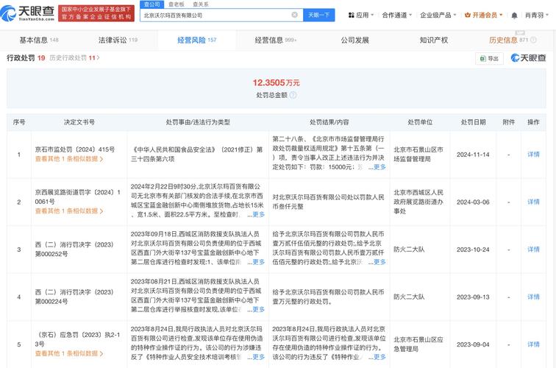Click 更多 in row 4 处罚事由 cell
This screenshot has width=556, height=368.
point(258,310)
